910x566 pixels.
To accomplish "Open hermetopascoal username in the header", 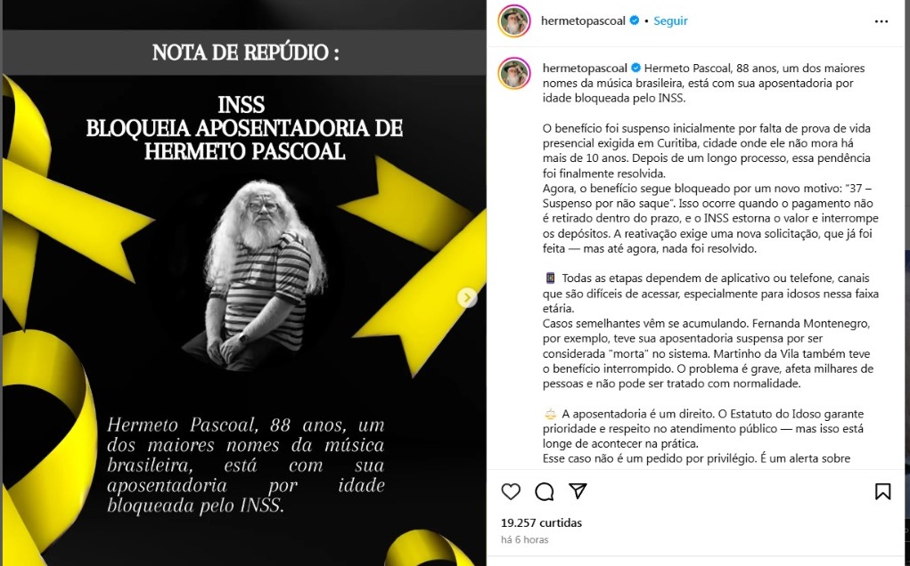I will point(583,20).
